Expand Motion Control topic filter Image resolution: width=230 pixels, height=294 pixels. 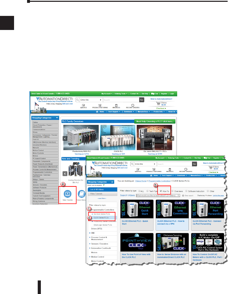tap(90, 257)
